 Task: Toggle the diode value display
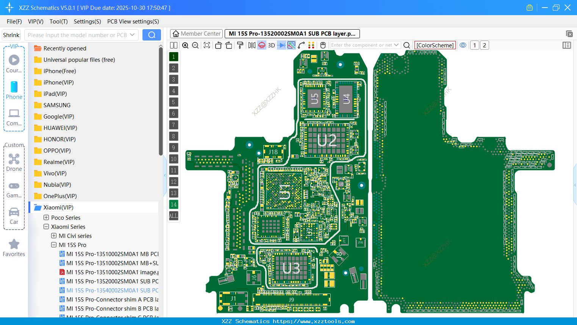[x=281, y=45]
